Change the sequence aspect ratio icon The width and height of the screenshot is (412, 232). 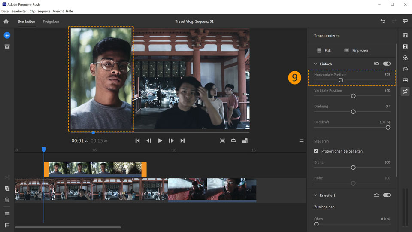[x=245, y=141]
